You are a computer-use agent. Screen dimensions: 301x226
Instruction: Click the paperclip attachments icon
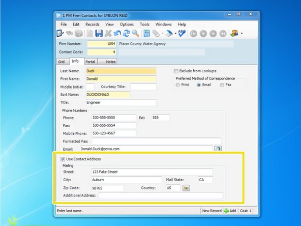pos(156,34)
